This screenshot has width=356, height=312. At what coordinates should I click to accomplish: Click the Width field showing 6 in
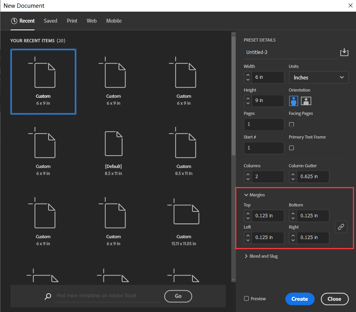pos(268,77)
